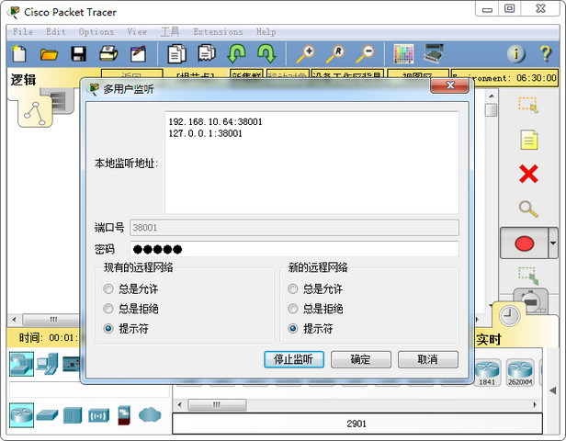Open the drawing palette icon
The height and width of the screenshot is (441, 566).
pyautogui.click(x=403, y=54)
